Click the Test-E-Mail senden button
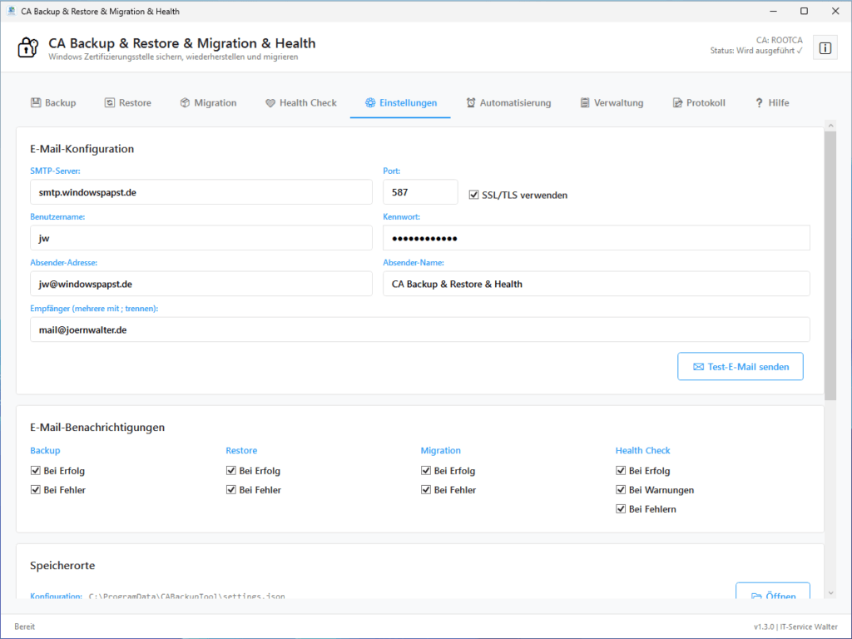 740,366
